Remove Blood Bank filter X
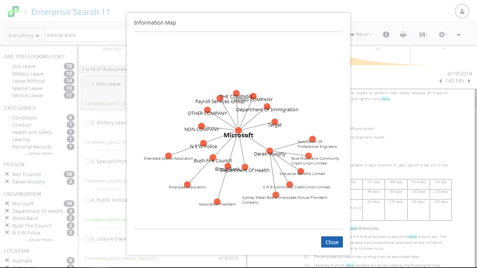The width and height of the screenshot is (477, 268). (7, 218)
